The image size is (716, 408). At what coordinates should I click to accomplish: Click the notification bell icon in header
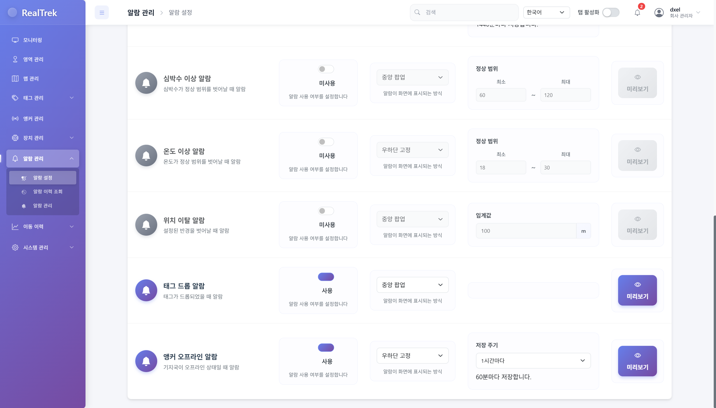point(637,13)
